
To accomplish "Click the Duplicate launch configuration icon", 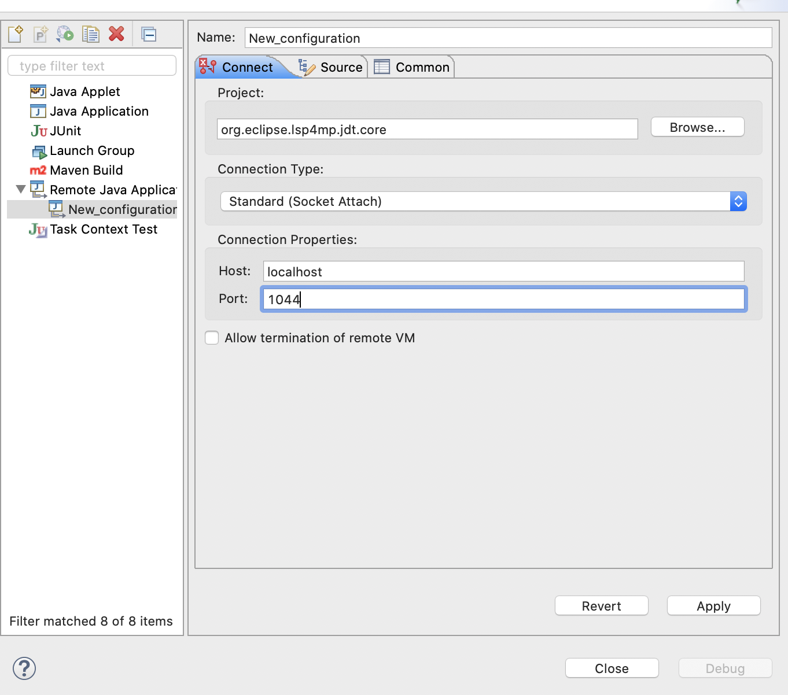I will 91,34.
